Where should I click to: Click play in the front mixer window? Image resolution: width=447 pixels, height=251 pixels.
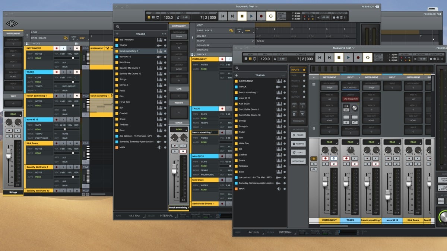pos(348,58)
